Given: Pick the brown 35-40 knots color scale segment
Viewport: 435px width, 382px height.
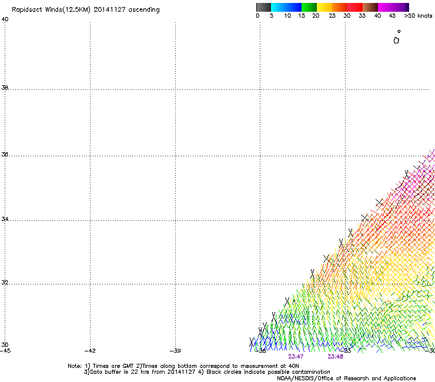Looking at the screenshot, I should point(370,7).
